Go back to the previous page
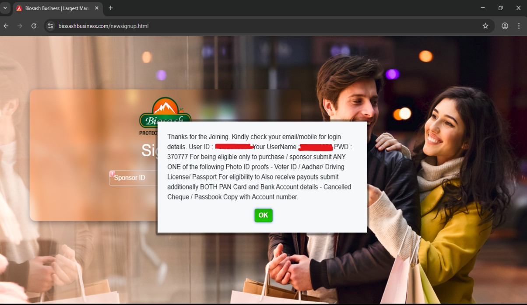Image resolution: width=527 pixels, height=305 pixels. point(6,26)
